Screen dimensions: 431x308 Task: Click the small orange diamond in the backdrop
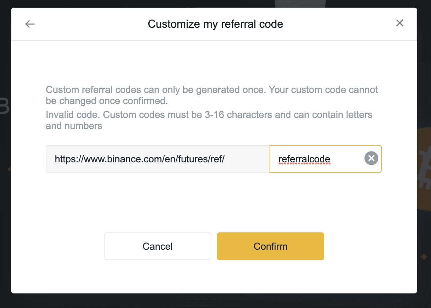(423, 257)
